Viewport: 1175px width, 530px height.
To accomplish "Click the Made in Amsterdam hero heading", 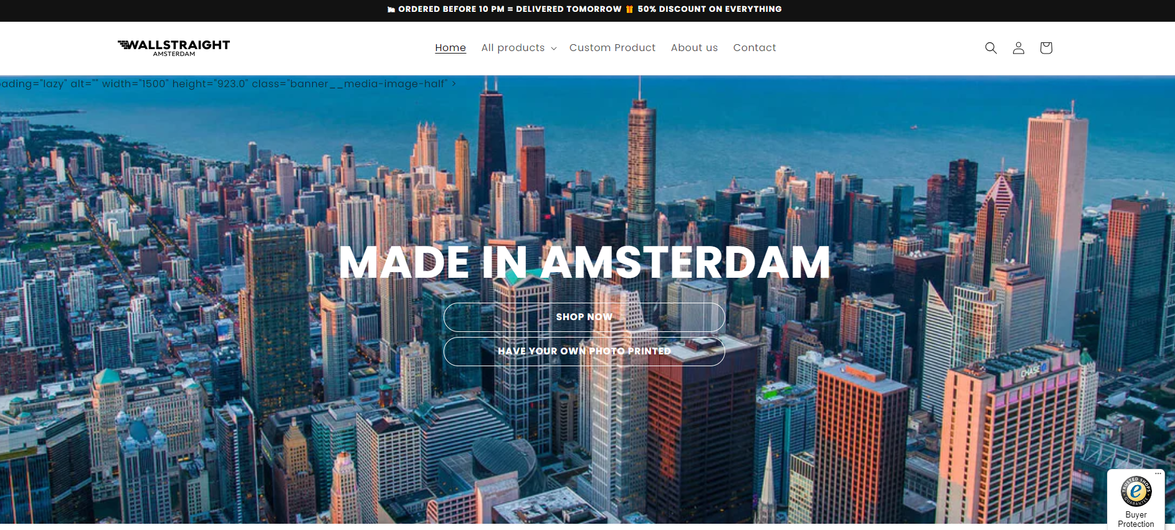I will click(x=584, y=262).
